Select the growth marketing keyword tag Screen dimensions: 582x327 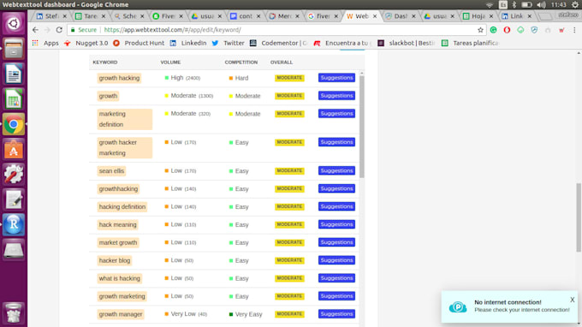pos(122,296)
